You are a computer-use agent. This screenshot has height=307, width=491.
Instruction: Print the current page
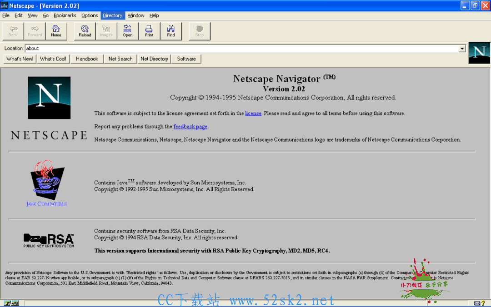(x=149, y=31)
